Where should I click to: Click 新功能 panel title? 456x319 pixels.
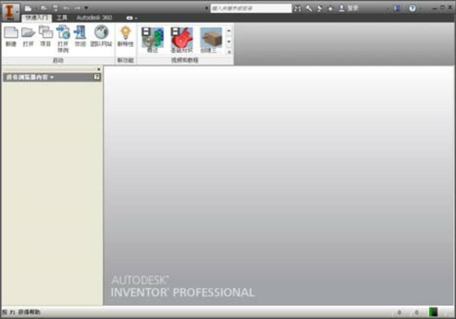tap(125, 60)
